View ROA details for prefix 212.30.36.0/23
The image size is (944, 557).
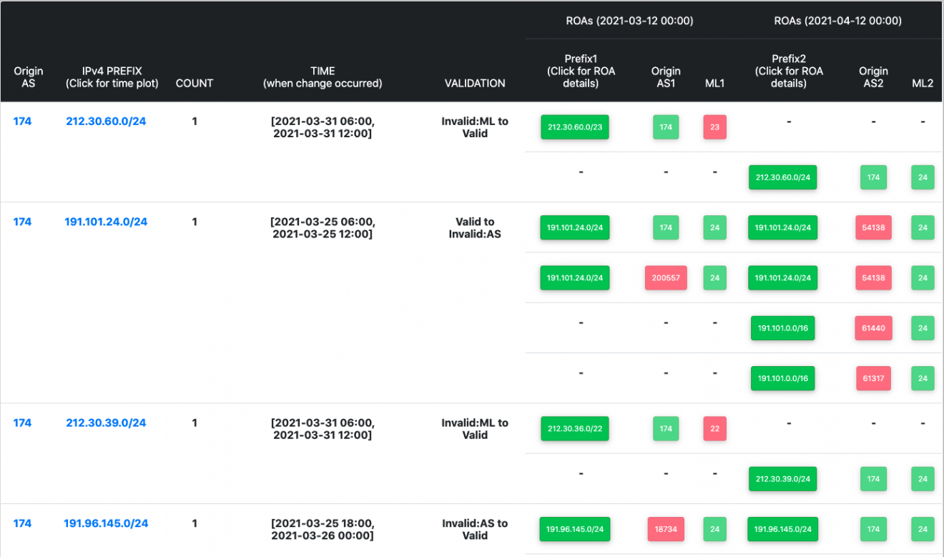coord(574,428)
